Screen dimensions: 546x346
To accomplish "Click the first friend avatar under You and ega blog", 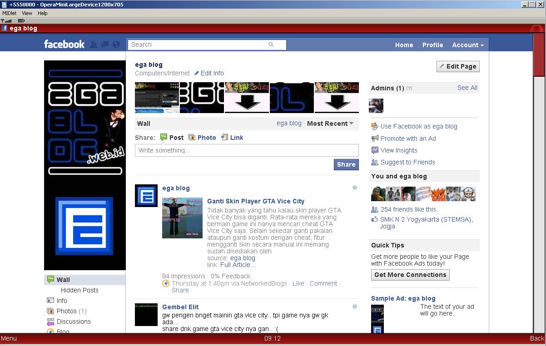I will [378, 194].
